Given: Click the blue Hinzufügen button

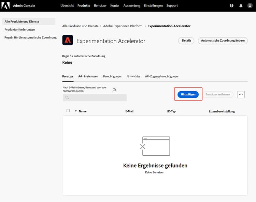Looking at the screenshot, I should coord(188,94).
